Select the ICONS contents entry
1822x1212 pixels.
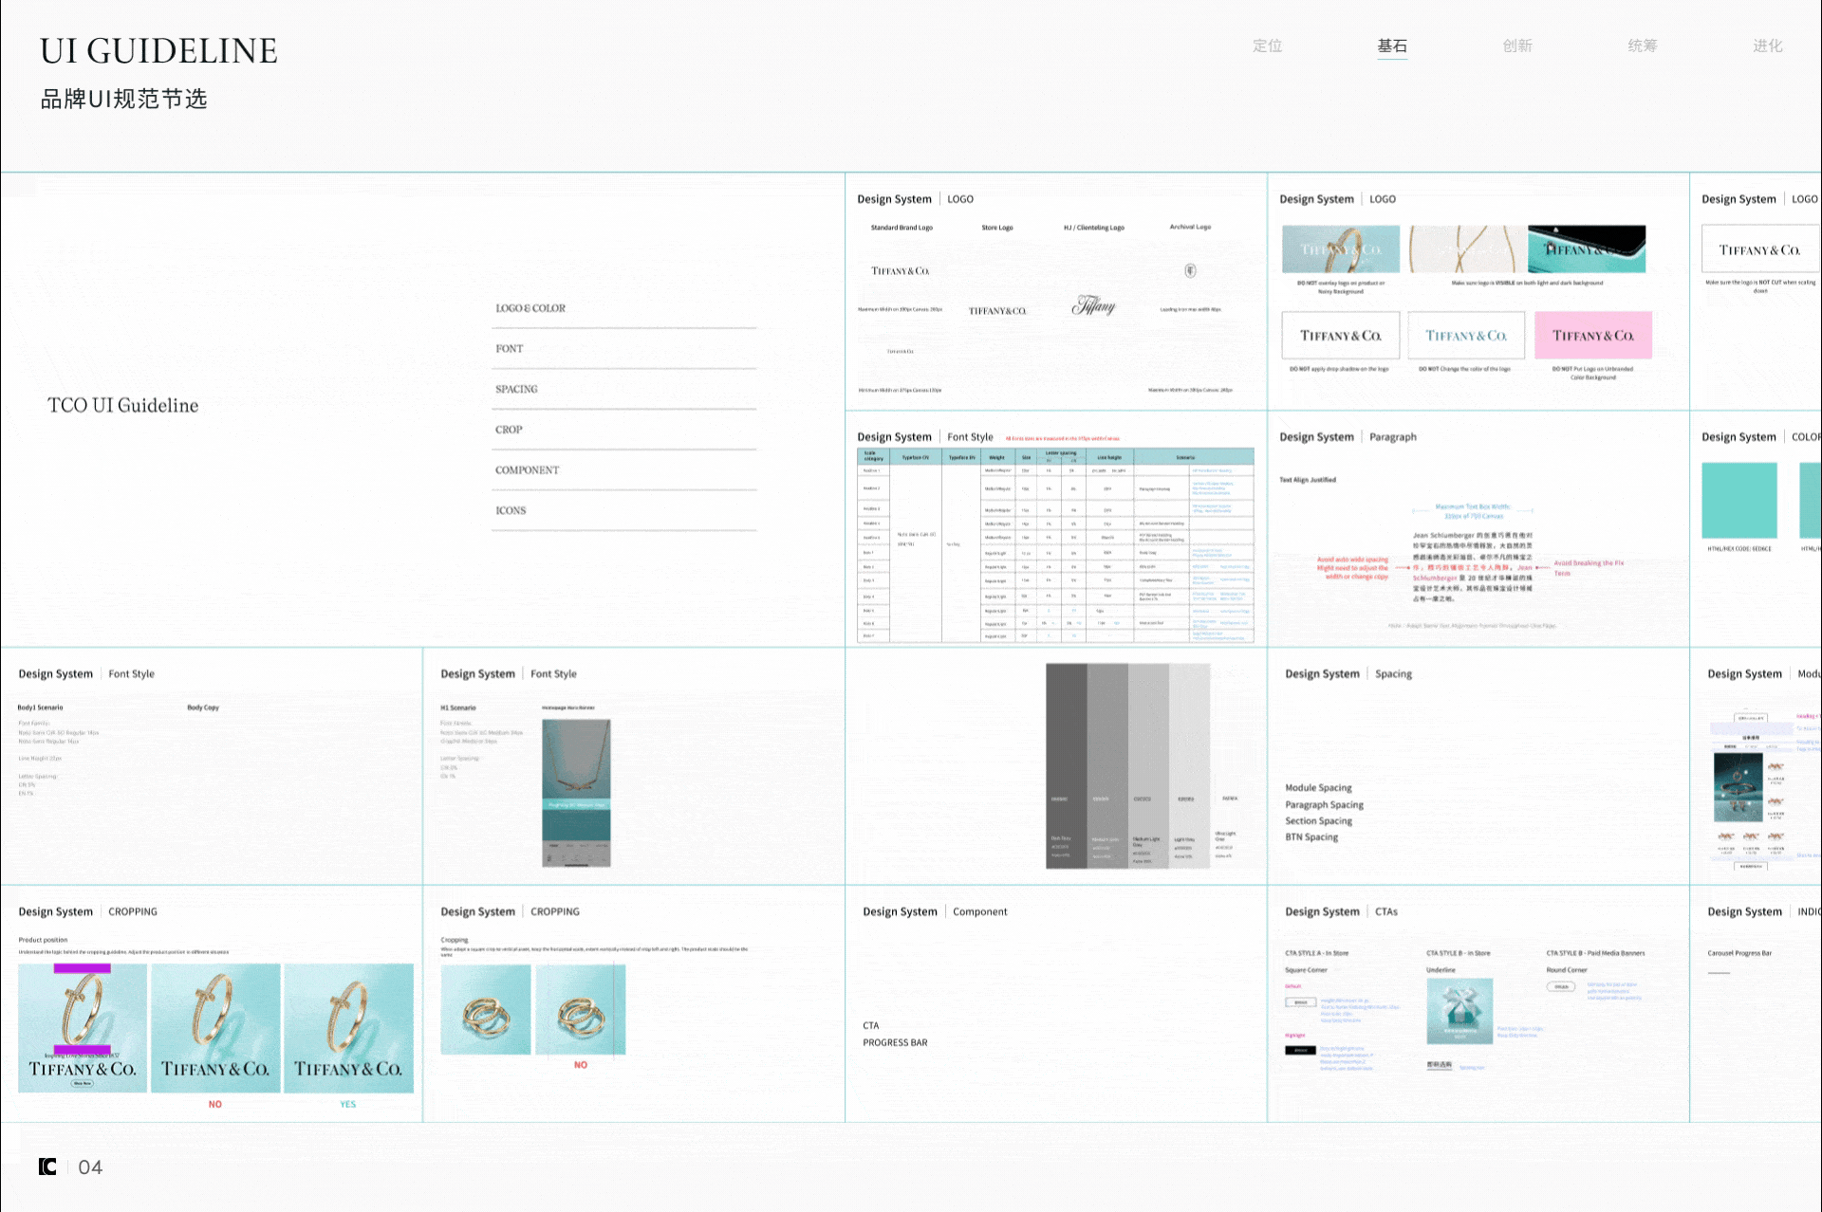coord(511,510)
